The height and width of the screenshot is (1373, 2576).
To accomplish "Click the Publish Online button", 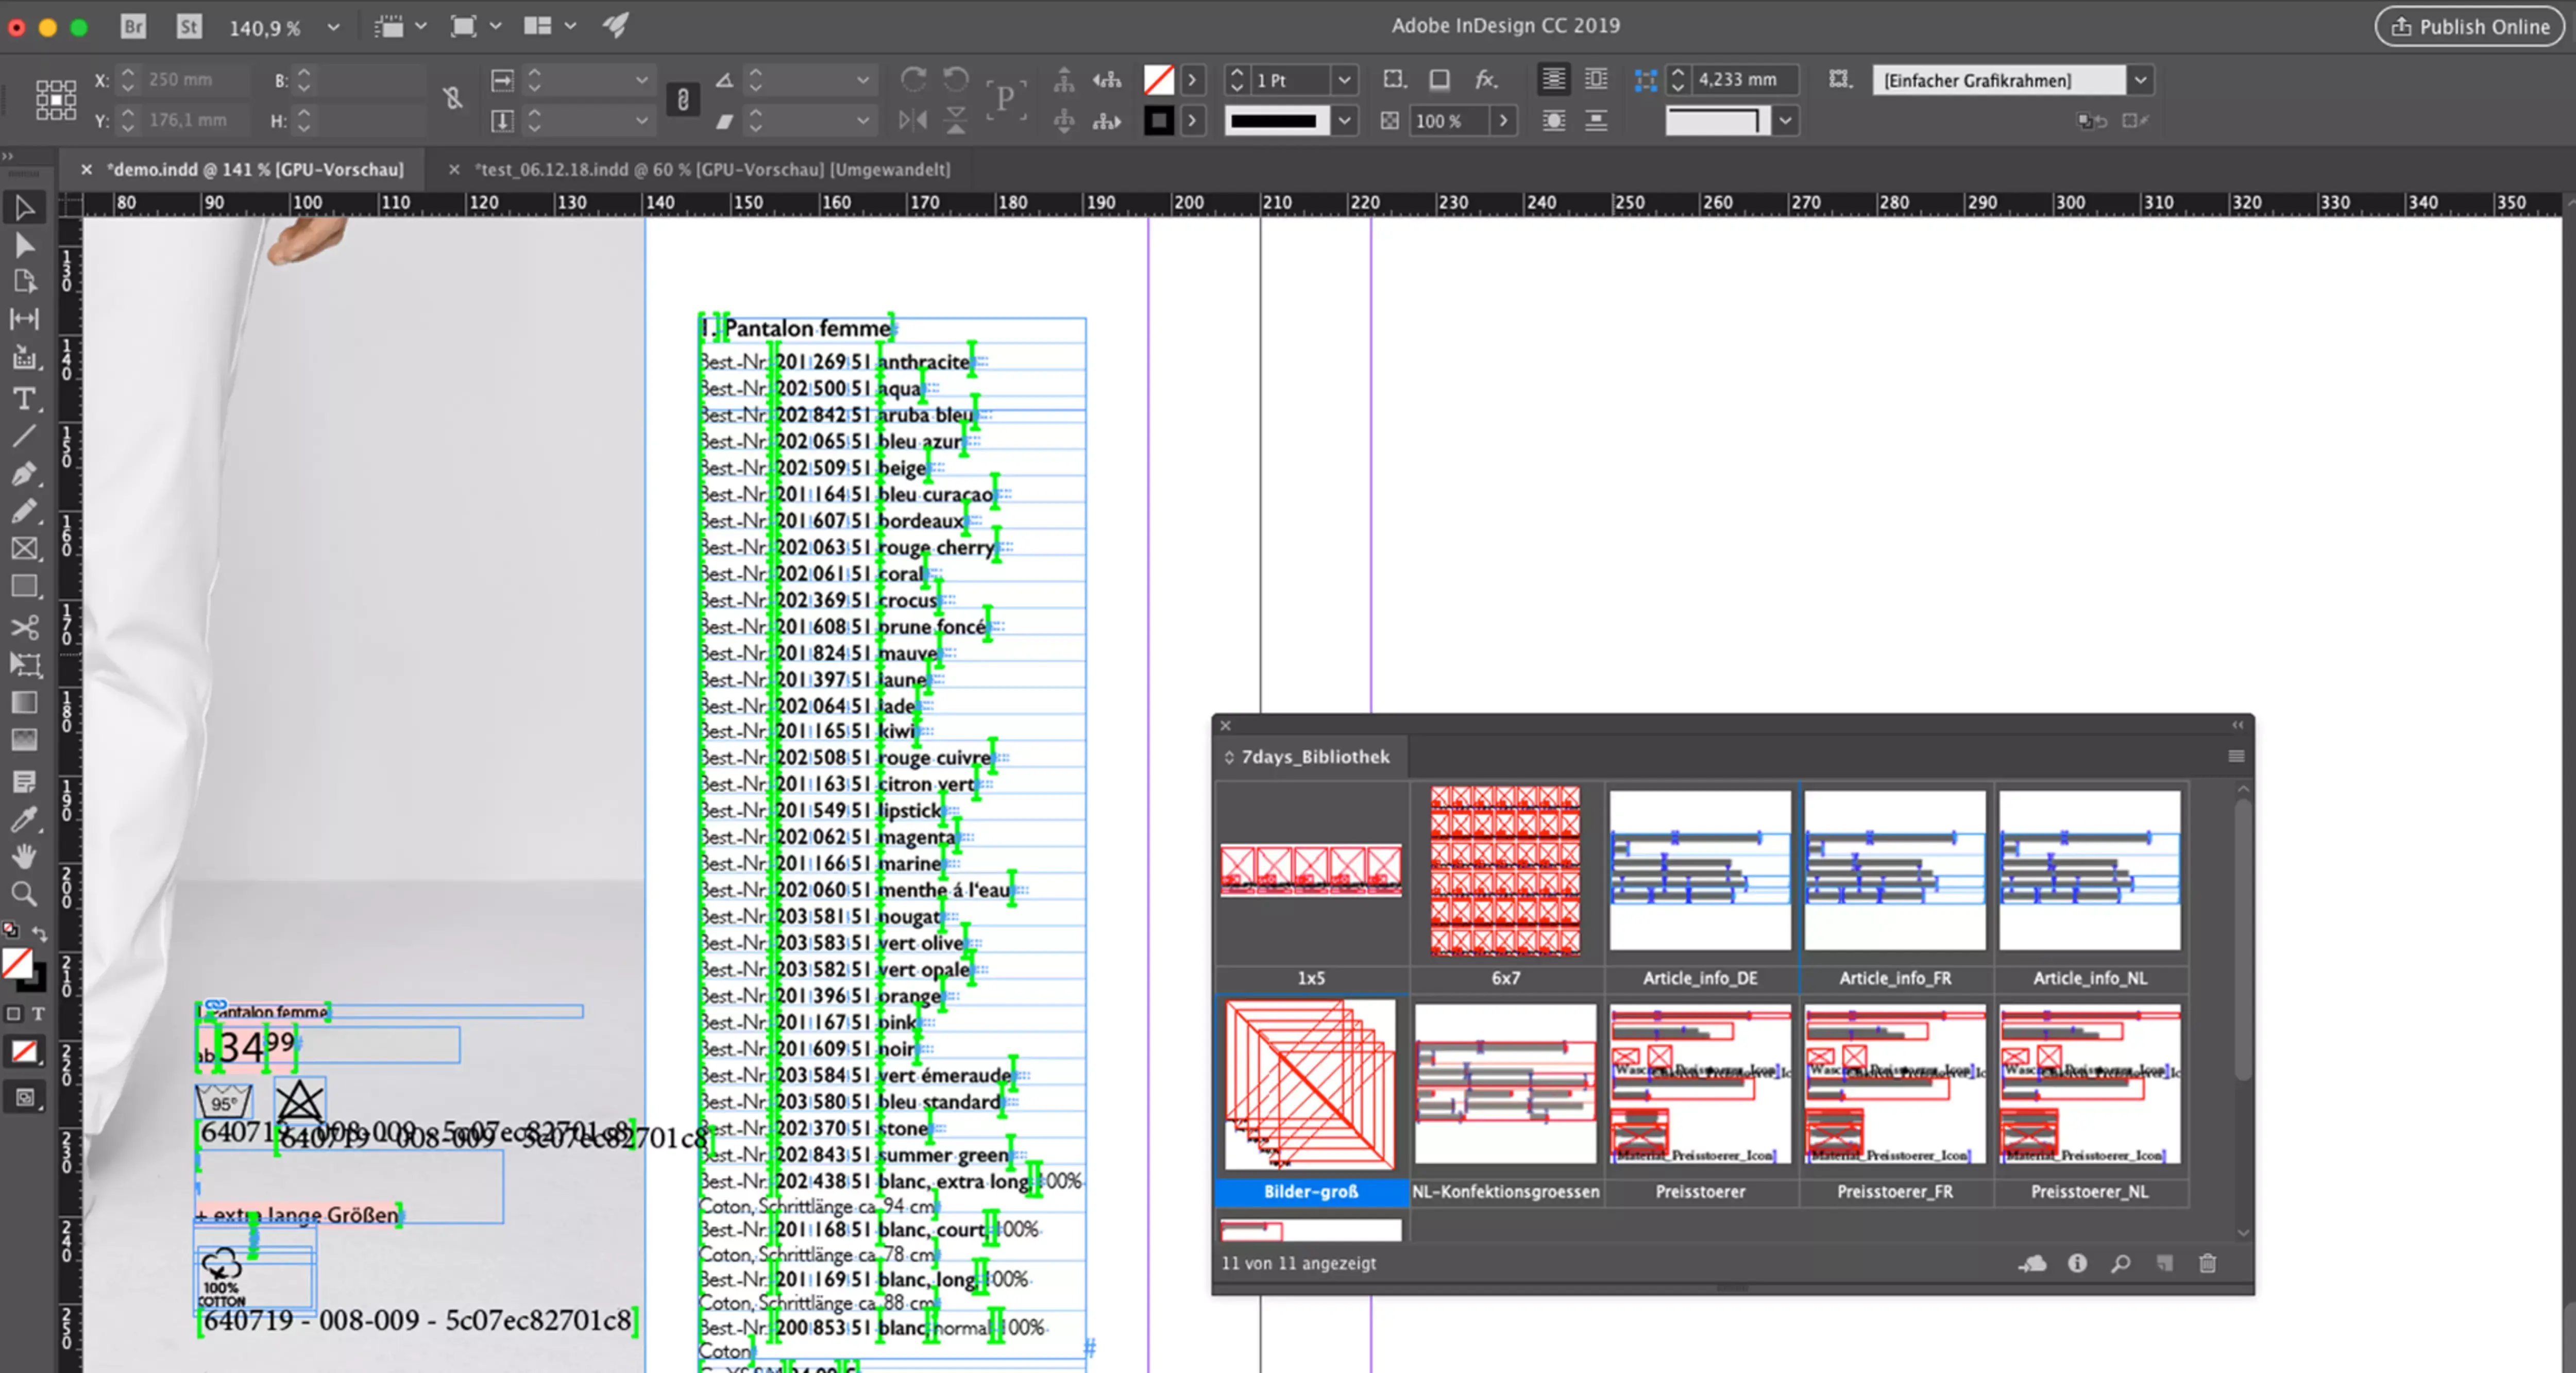I will (x=2470, y=27).
